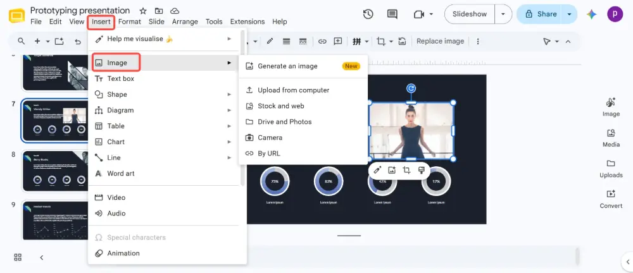Open border weight lines icon
The width and height of the screenshot is (633, 273).
click(286, 41)
